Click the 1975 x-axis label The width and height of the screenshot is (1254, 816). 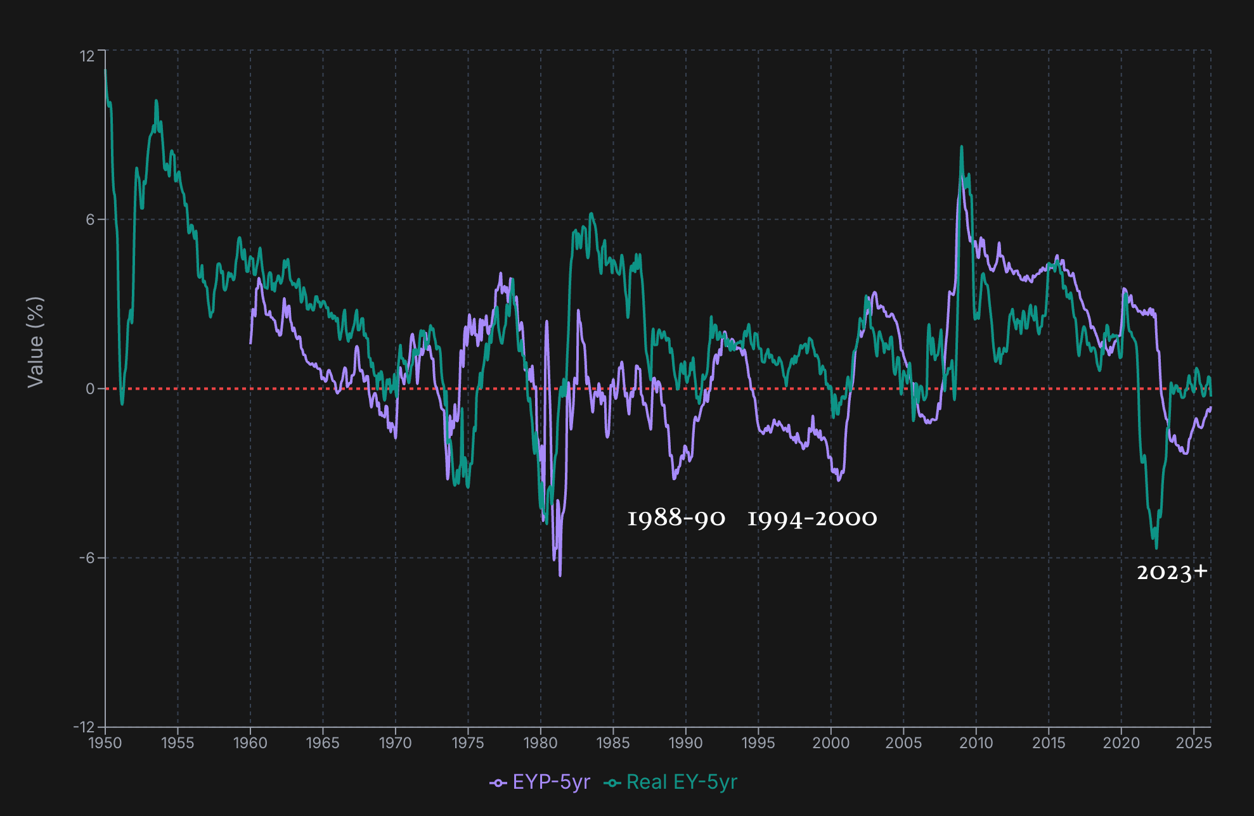(x=468, y=743)
